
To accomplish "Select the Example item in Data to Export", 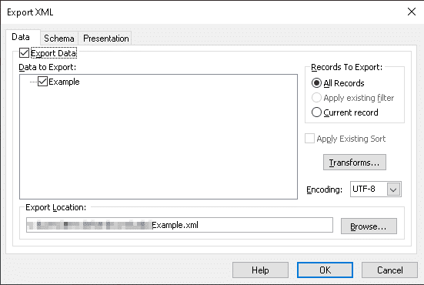I will [x=64, y=82].
